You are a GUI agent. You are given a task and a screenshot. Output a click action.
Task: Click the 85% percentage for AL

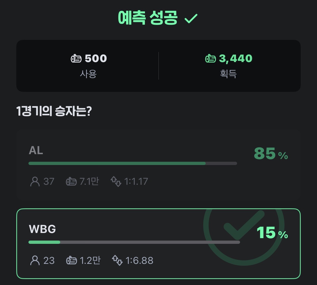point(270,154)
